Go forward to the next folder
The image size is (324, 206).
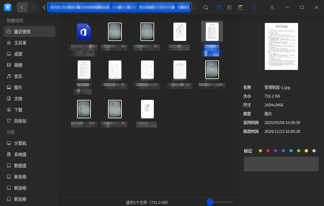pyautogui.click(x=33, y=7)
